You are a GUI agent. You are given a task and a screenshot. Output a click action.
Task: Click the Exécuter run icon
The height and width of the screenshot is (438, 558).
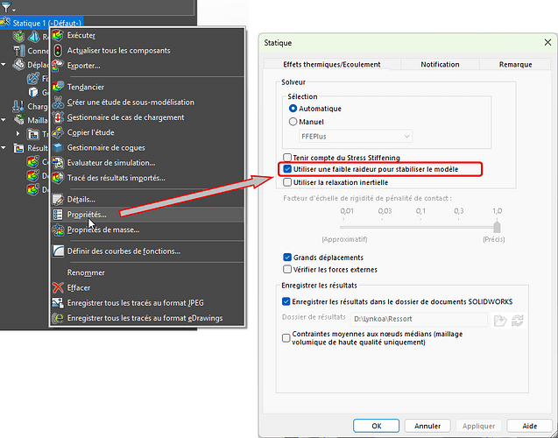coord(58,35)
